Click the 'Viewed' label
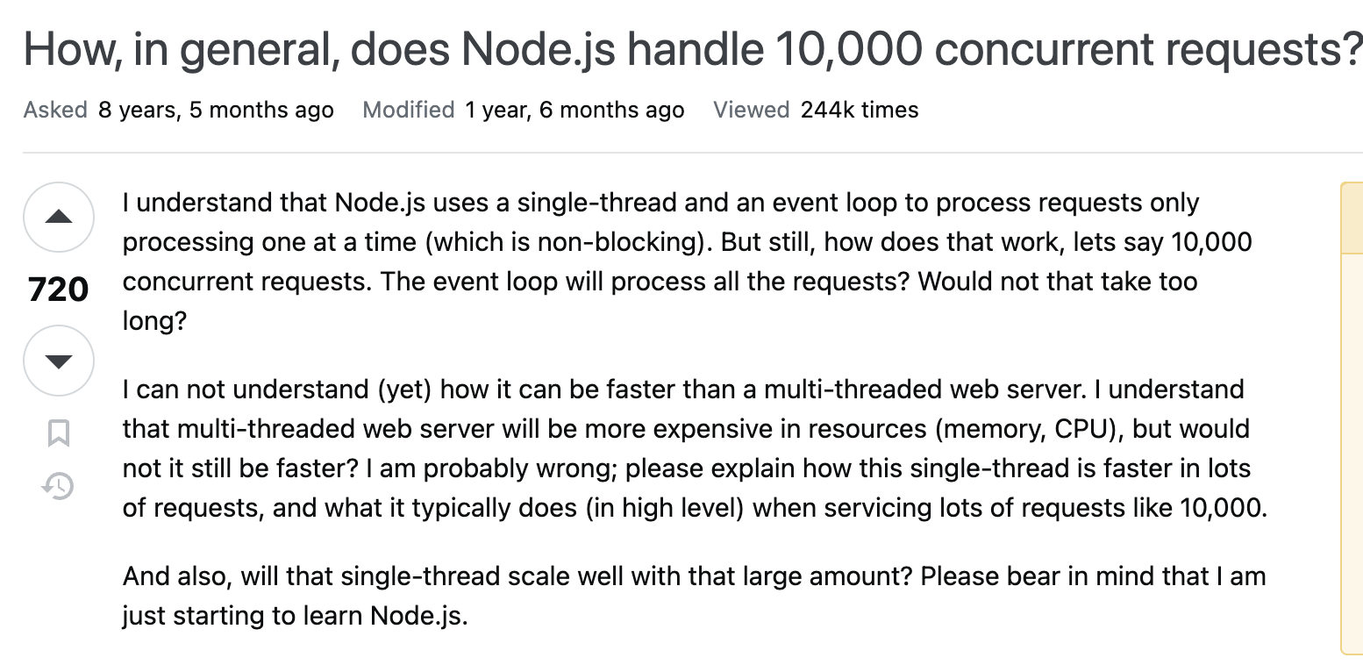The image size is (1363, 672). pyautogui.click(x=752, y=111)
